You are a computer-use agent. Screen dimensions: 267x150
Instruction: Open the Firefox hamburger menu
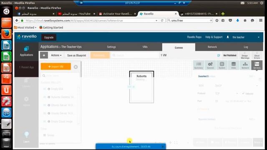click(x=260, y=20)
